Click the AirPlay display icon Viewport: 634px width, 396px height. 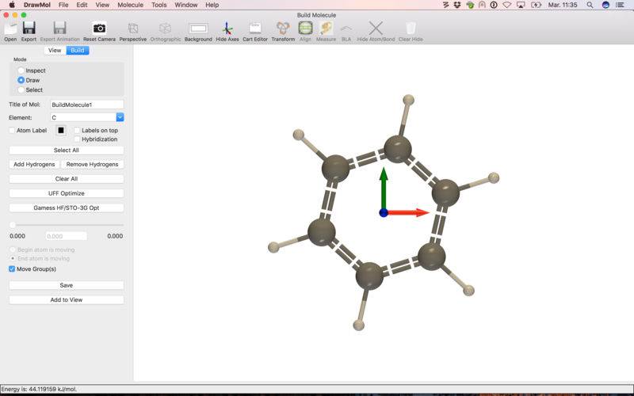(521, 5)
